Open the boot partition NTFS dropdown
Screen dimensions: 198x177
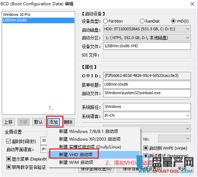coord(147,38)
